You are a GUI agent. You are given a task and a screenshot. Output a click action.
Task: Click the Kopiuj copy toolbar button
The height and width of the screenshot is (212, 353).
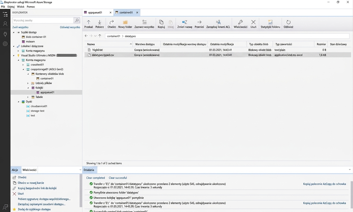point(161,24)
